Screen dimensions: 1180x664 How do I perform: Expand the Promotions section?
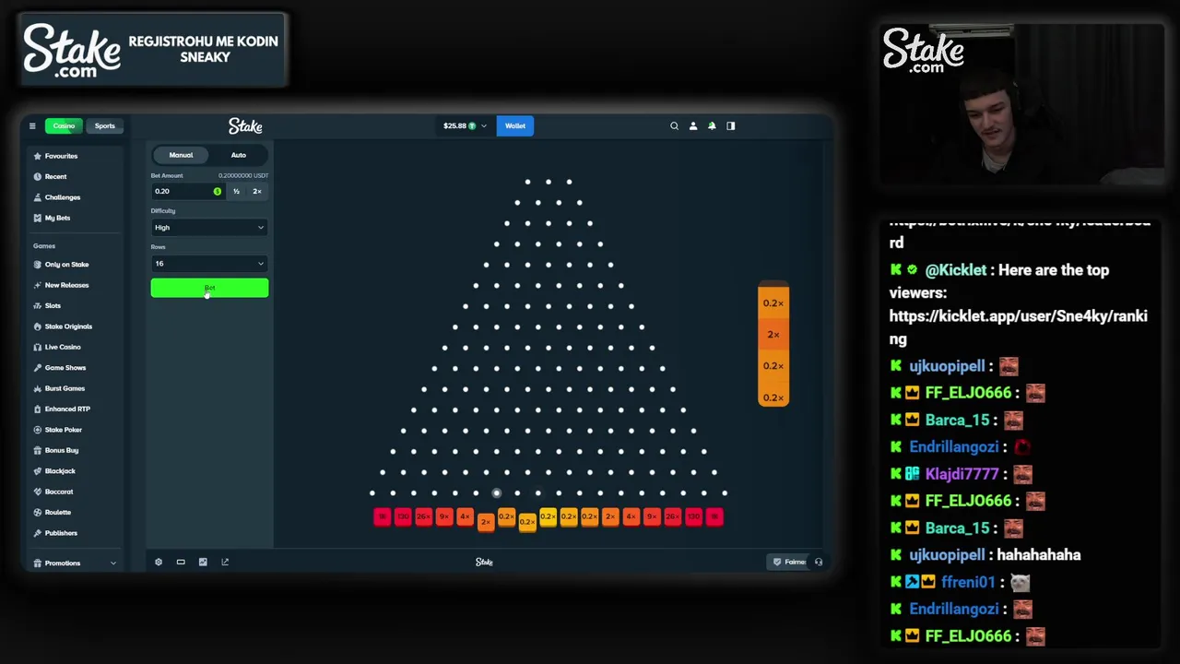coord(74,563)
